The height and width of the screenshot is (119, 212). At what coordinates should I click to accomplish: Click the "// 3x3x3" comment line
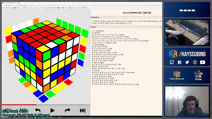click(x=95, y=70)
